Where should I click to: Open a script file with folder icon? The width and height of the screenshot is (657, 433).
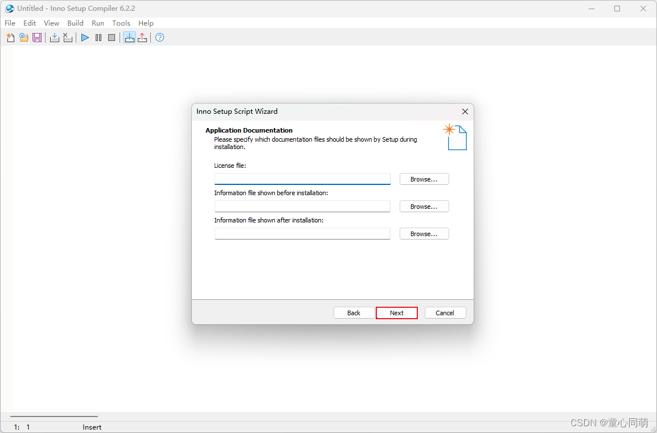coord(24,38)
